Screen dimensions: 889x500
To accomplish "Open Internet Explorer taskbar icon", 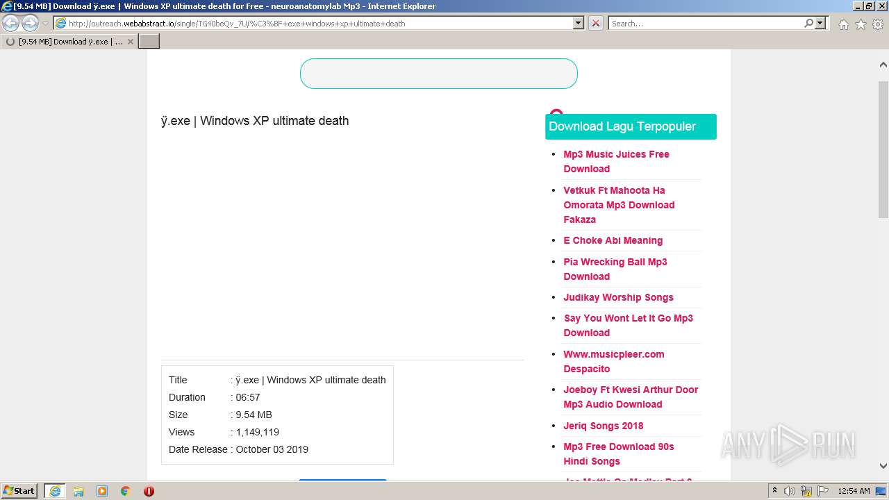I will [x=54, y=491].
